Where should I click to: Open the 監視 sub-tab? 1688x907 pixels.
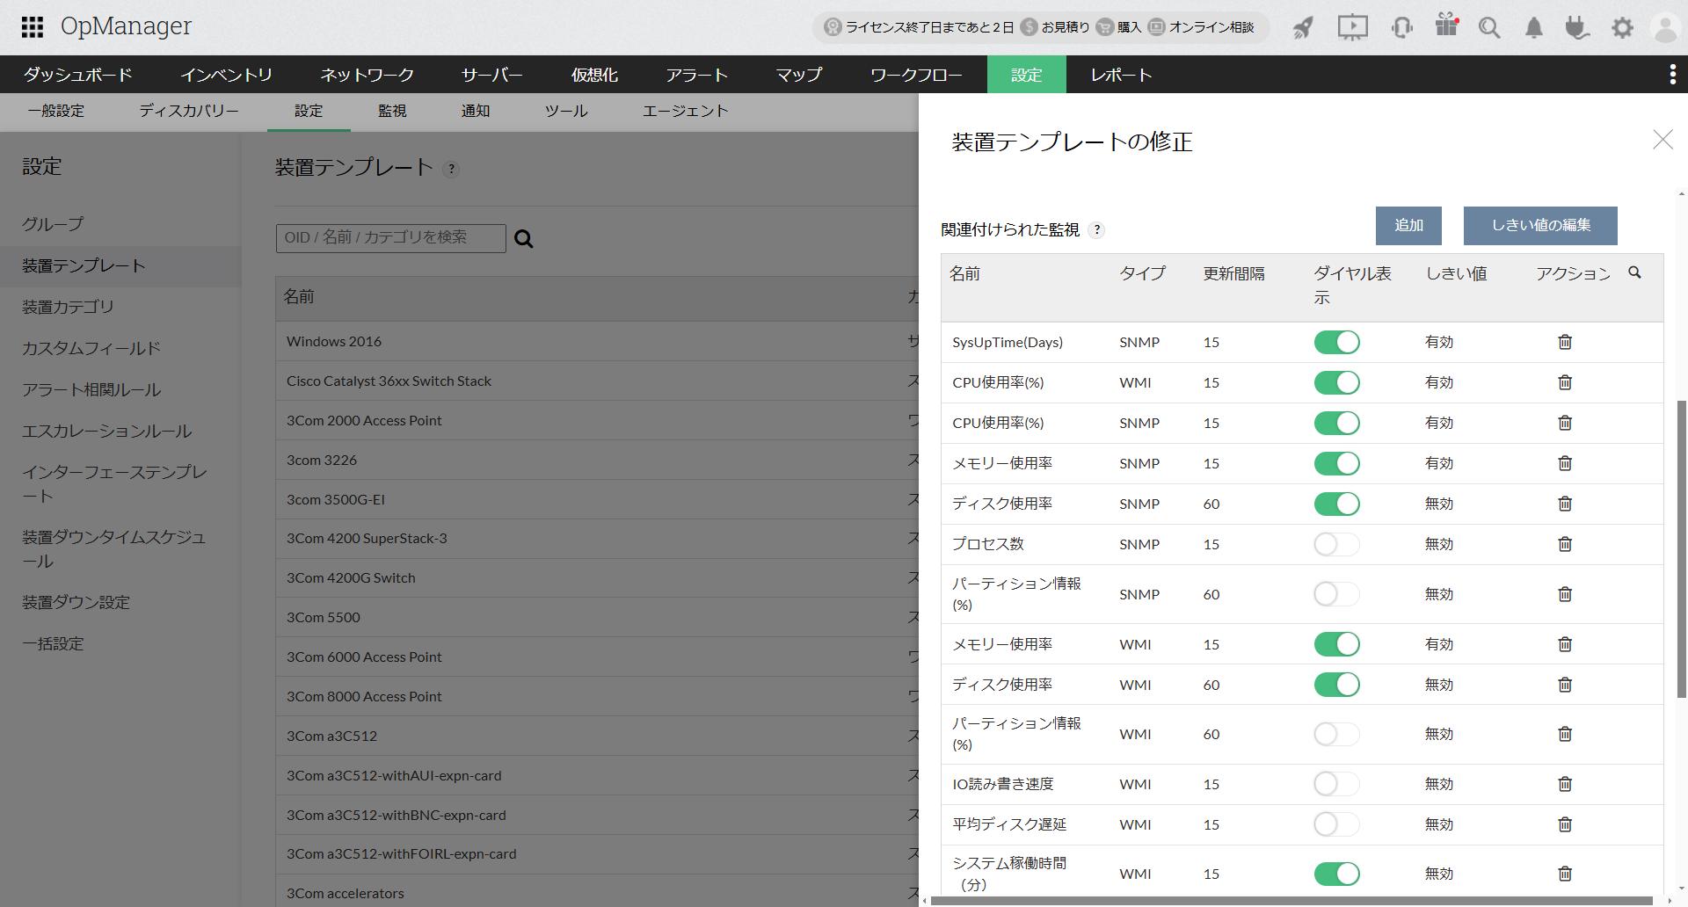(392, 112)
